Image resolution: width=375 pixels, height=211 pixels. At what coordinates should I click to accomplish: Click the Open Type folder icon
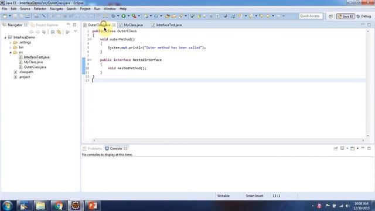point(168,16)
